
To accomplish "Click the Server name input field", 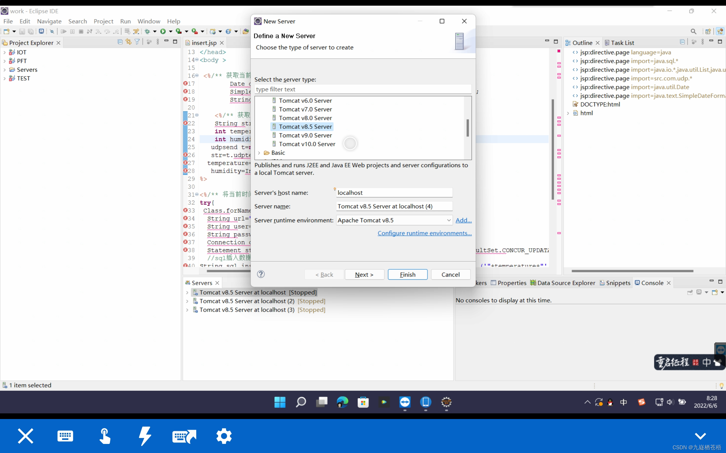I will tap(394, 206).
